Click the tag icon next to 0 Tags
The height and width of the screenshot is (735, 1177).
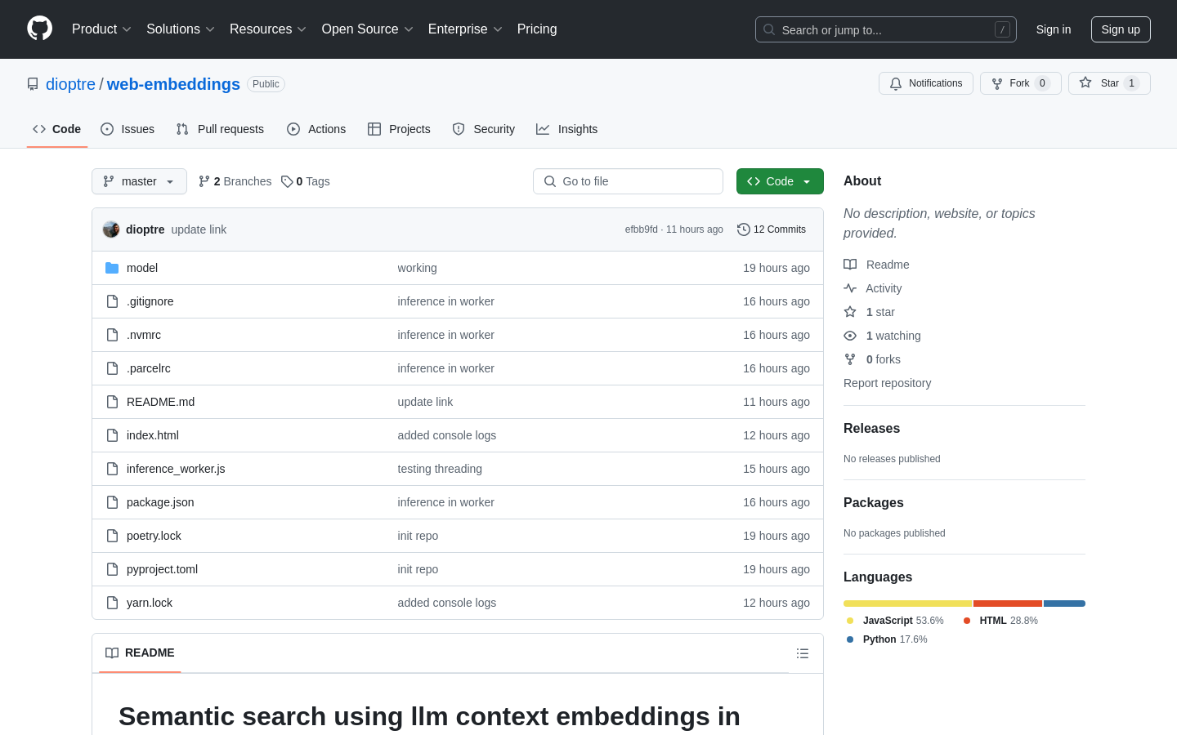pos(287,181)
